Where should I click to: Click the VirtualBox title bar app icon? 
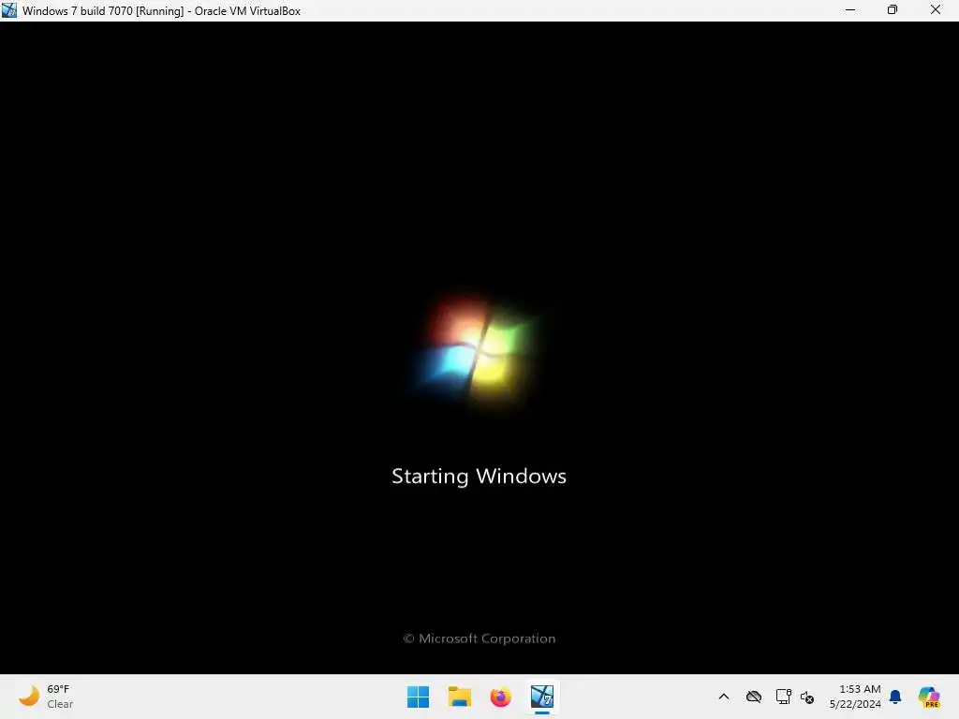[x=9, y=10]
